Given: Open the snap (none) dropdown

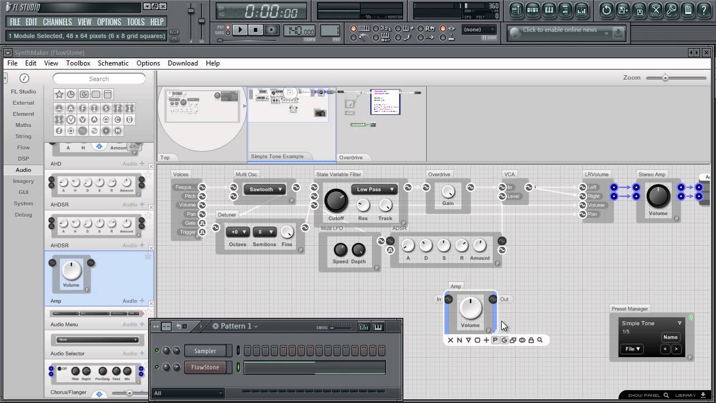Looking at the screenshot, I should (x=479, y=30).
